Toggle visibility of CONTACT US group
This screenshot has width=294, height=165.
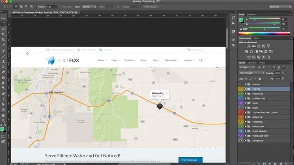(241, 99)
